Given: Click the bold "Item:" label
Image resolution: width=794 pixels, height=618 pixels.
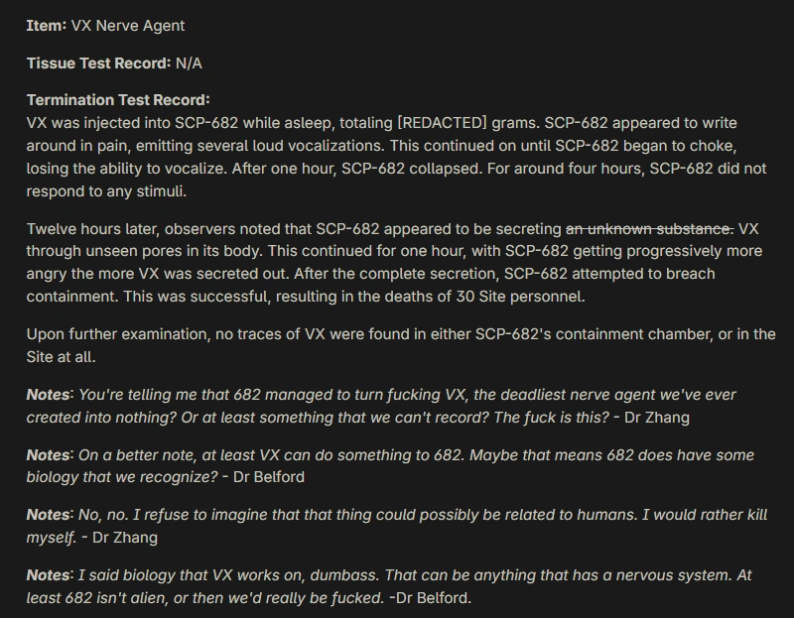Looking at the screenshot, I should point(46,26).
